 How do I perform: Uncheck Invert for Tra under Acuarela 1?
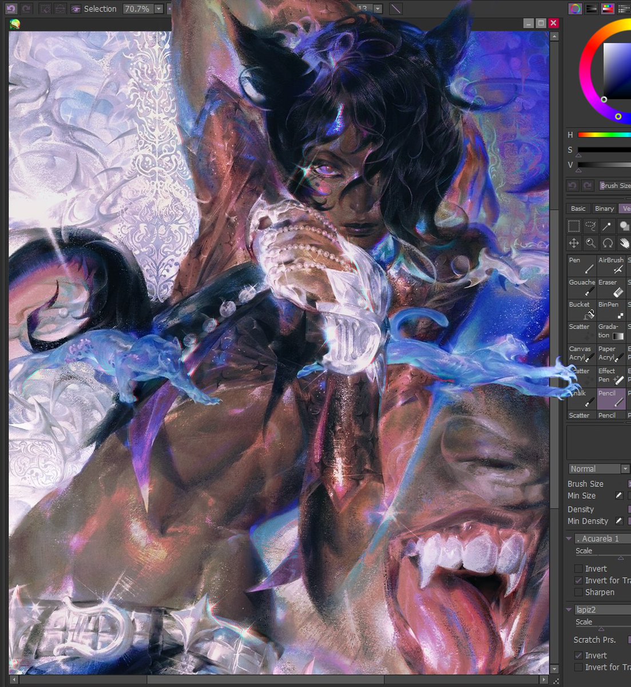coord(578,581)
